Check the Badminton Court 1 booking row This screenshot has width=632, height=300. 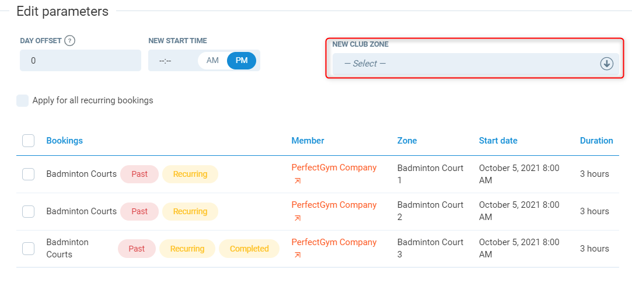click(28, 174)
